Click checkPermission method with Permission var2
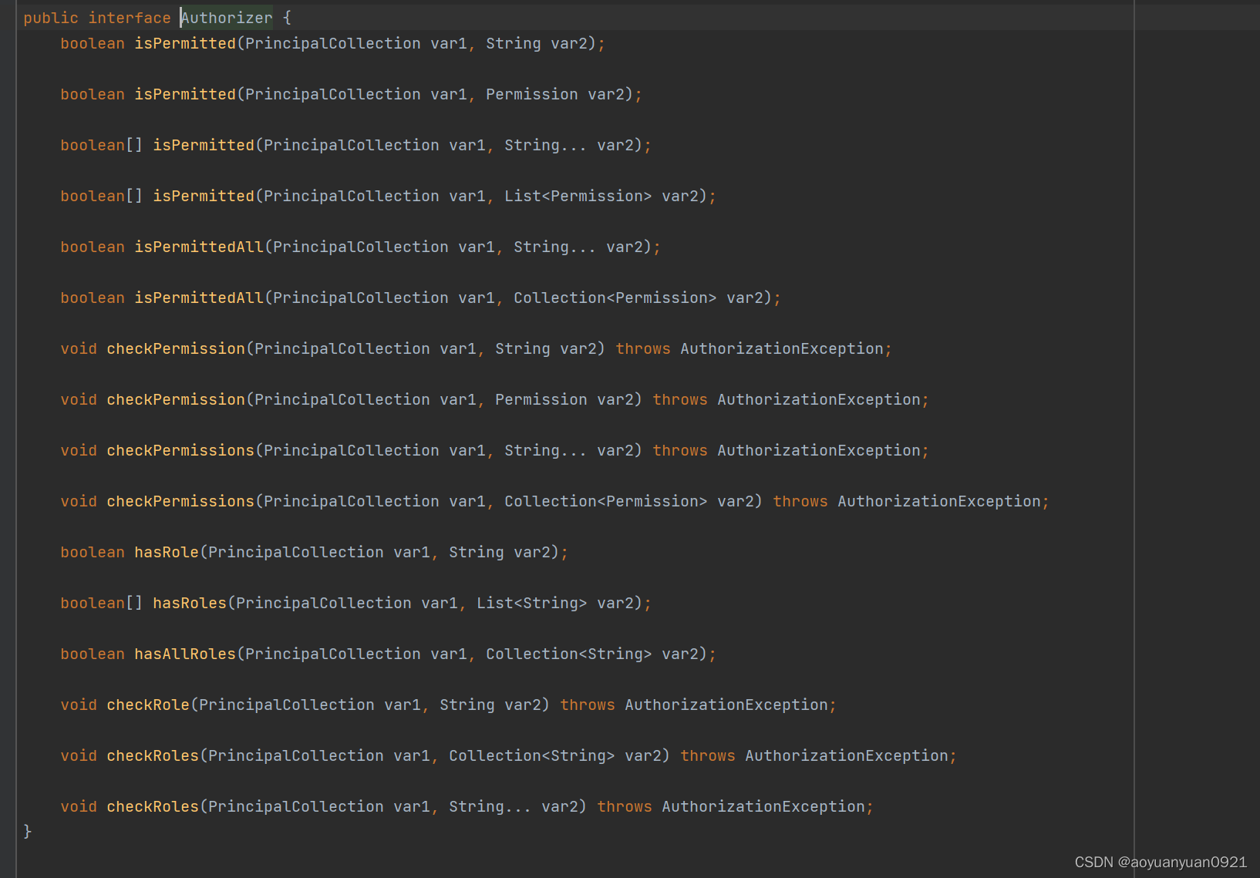Screen dimensions: 1260x878 pyautogui.click(x=176, y=399)
